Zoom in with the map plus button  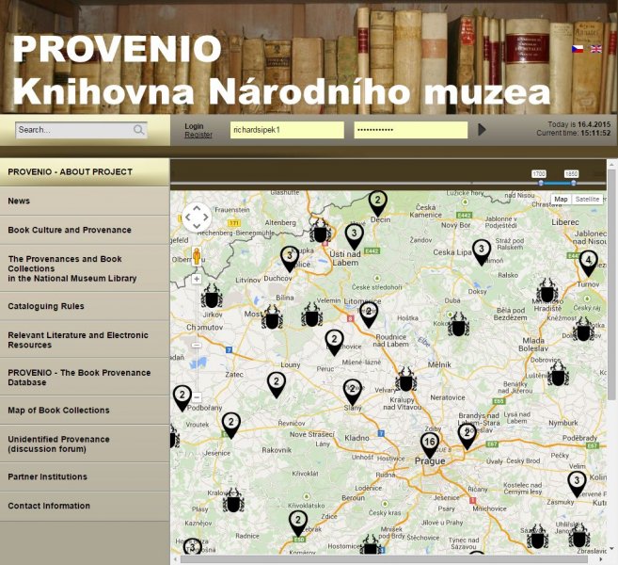(197, 279)
